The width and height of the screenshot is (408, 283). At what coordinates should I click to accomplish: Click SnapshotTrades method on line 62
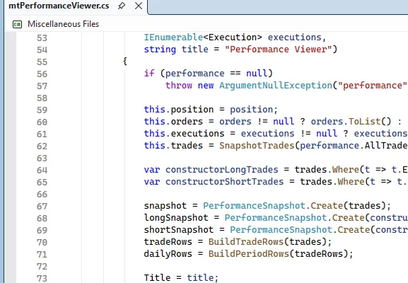[257, 146]
